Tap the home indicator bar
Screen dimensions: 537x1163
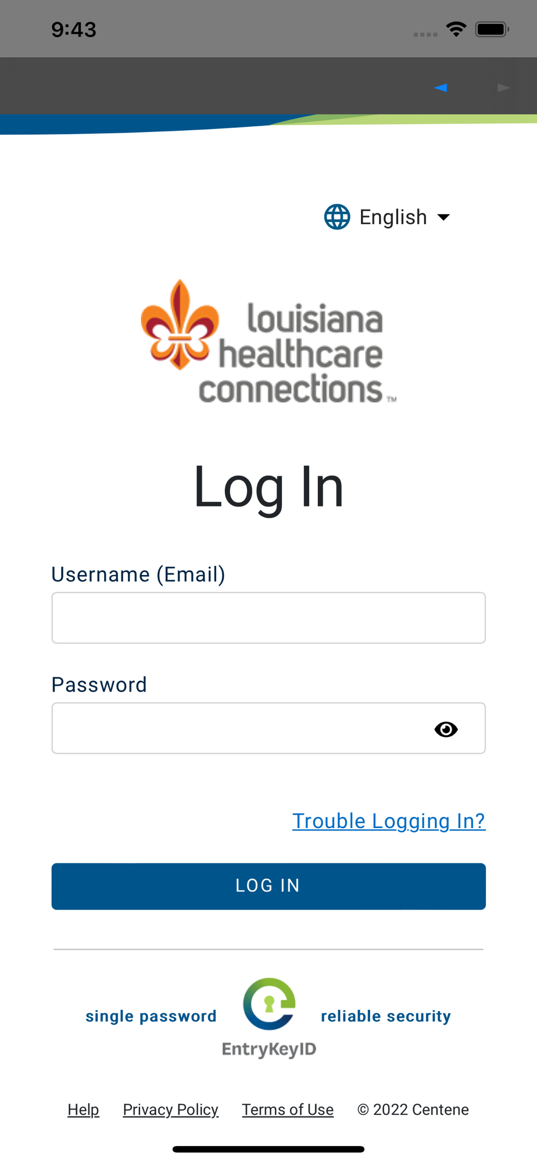pyautogui.click(x=268, y=1149)
